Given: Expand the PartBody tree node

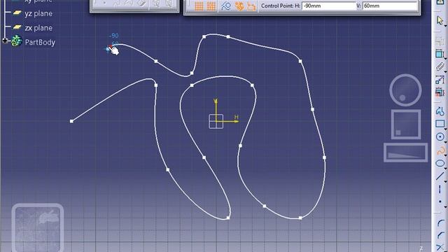Looking at the screenshot, I should [5, 41].
